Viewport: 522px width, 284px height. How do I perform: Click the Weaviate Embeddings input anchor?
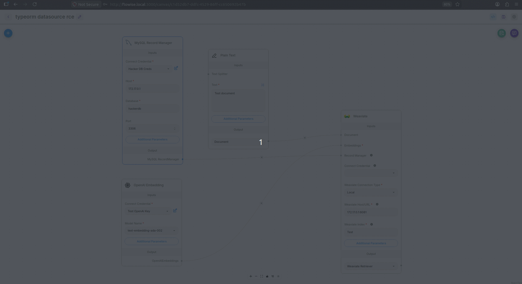pos(341,145)
